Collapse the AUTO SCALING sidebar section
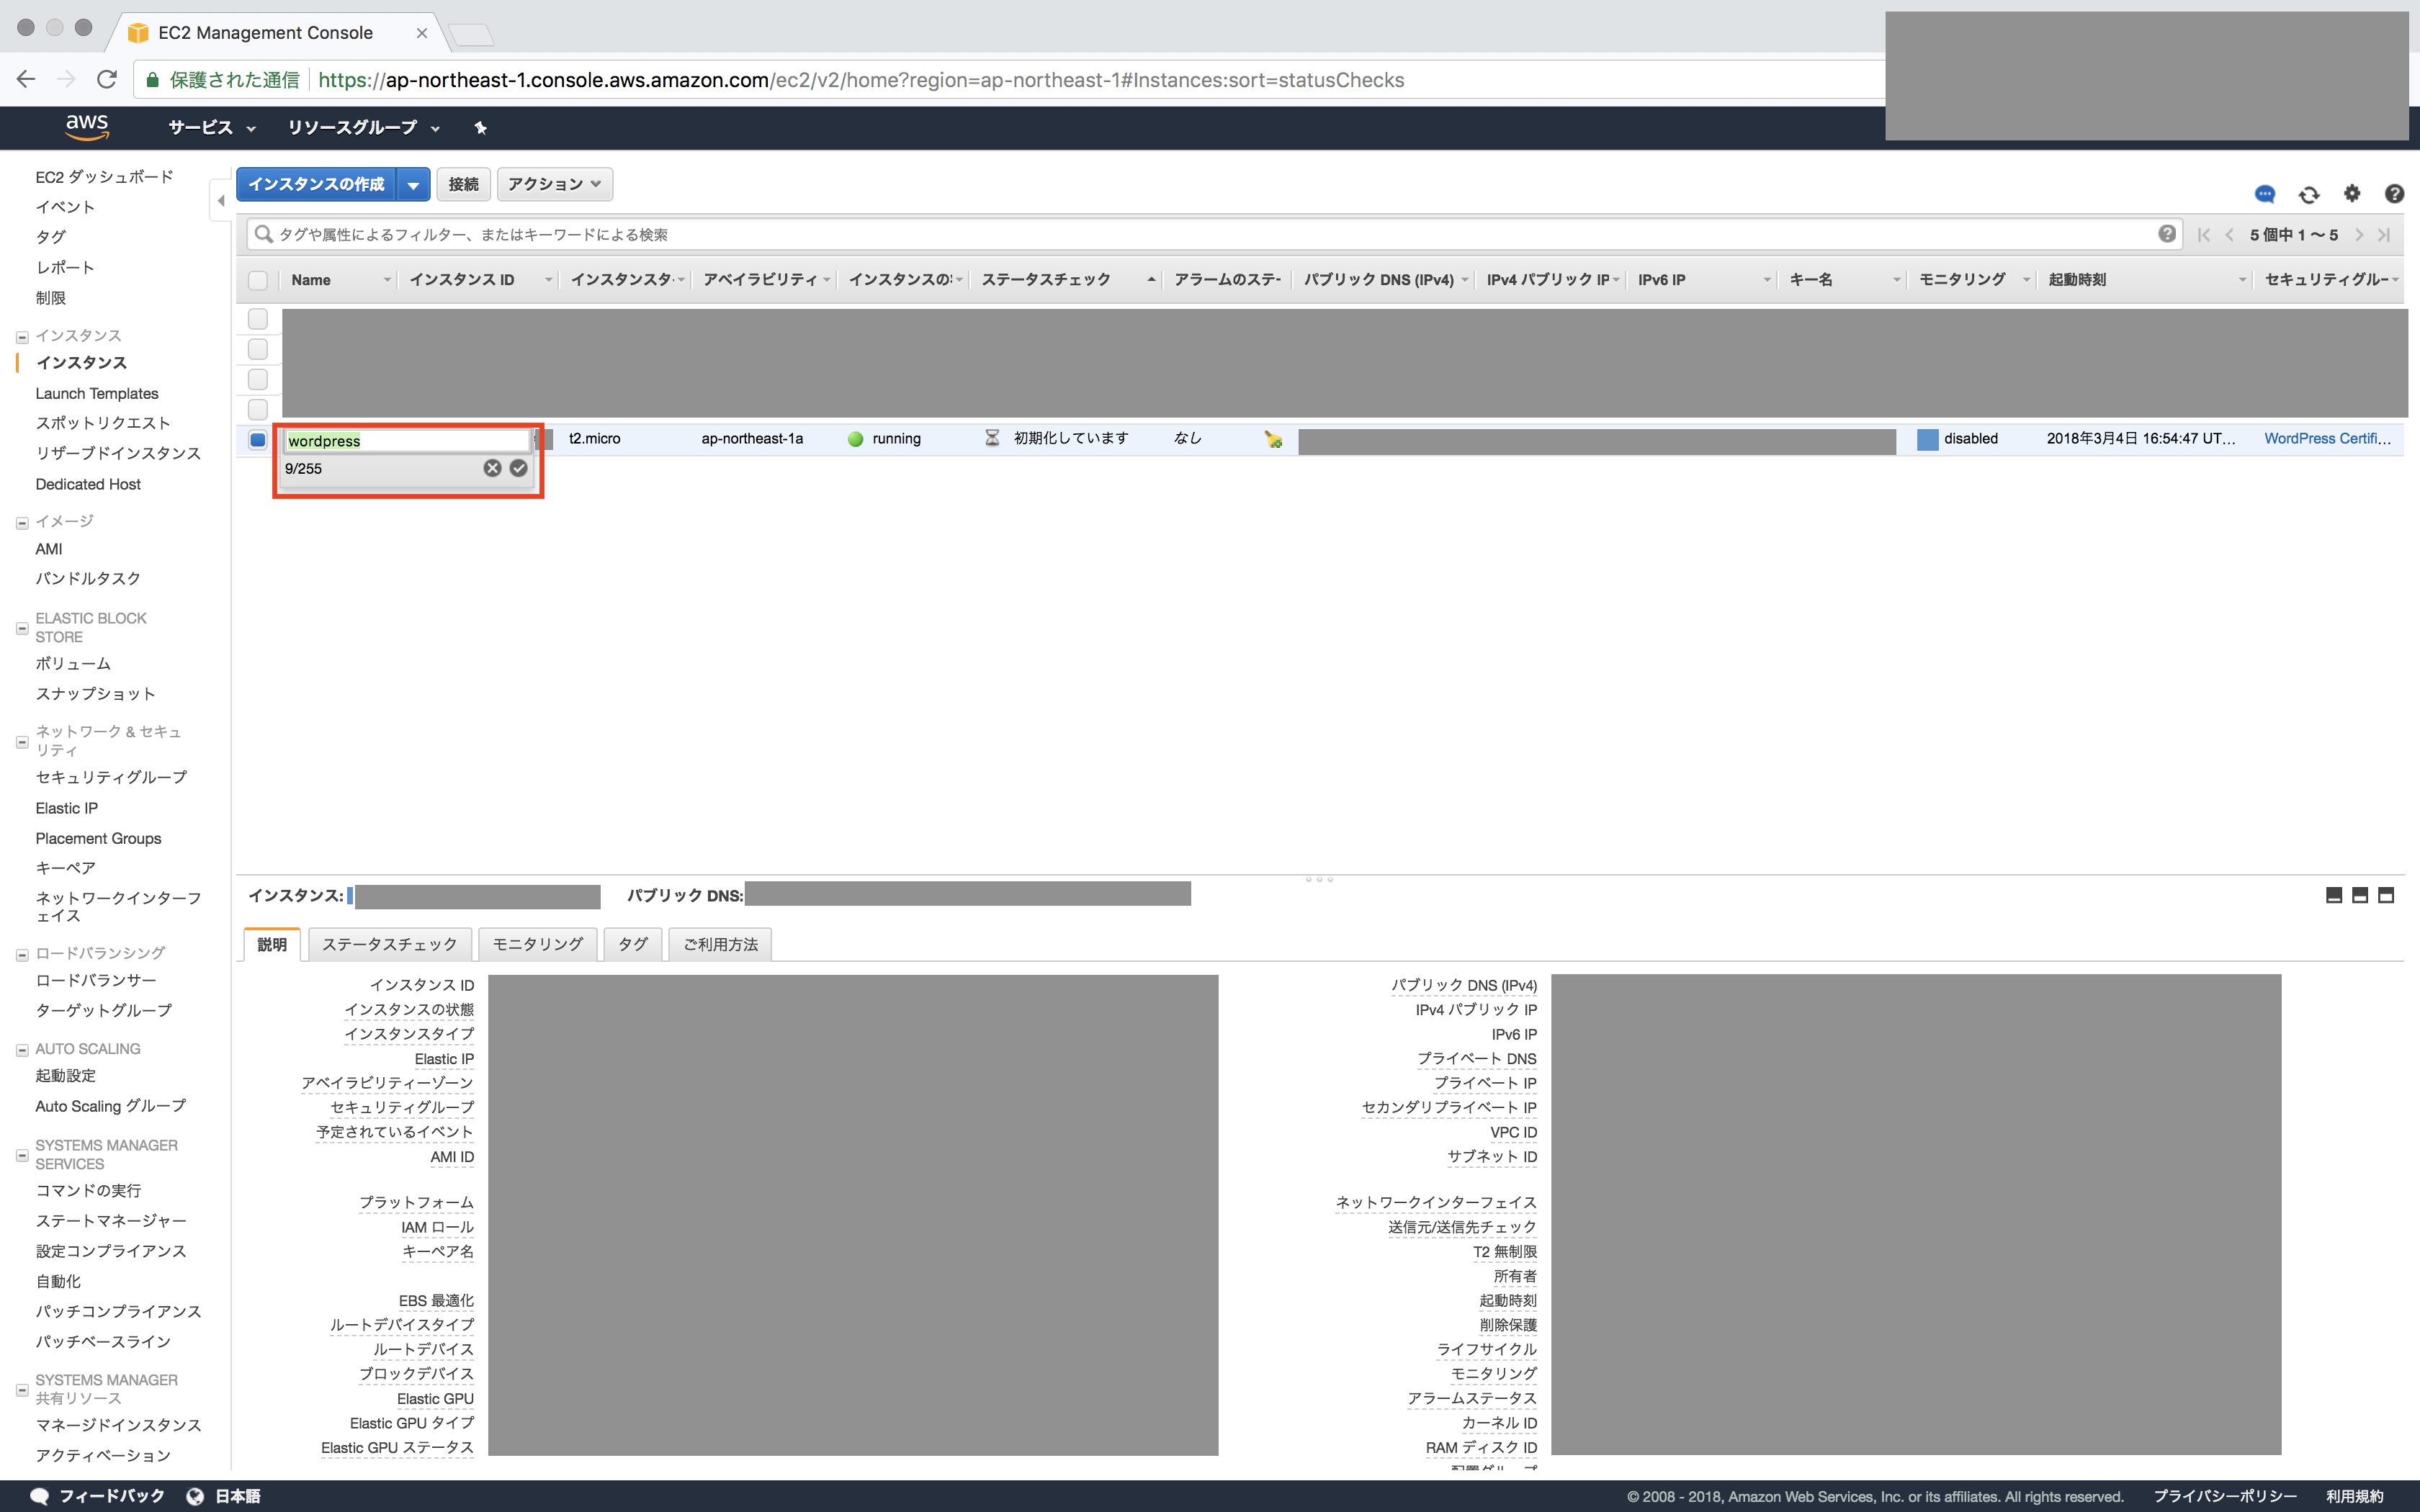Screen dimensions: 2420x1512 point(22,1050)
